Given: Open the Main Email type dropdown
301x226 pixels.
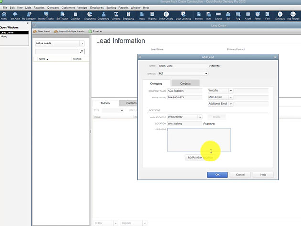Looking at the screenshot, I should (x=231, y=97).
